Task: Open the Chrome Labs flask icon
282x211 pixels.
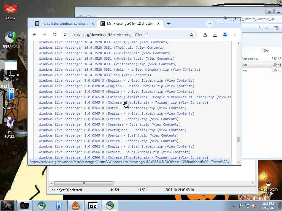Action: (205, 35)
